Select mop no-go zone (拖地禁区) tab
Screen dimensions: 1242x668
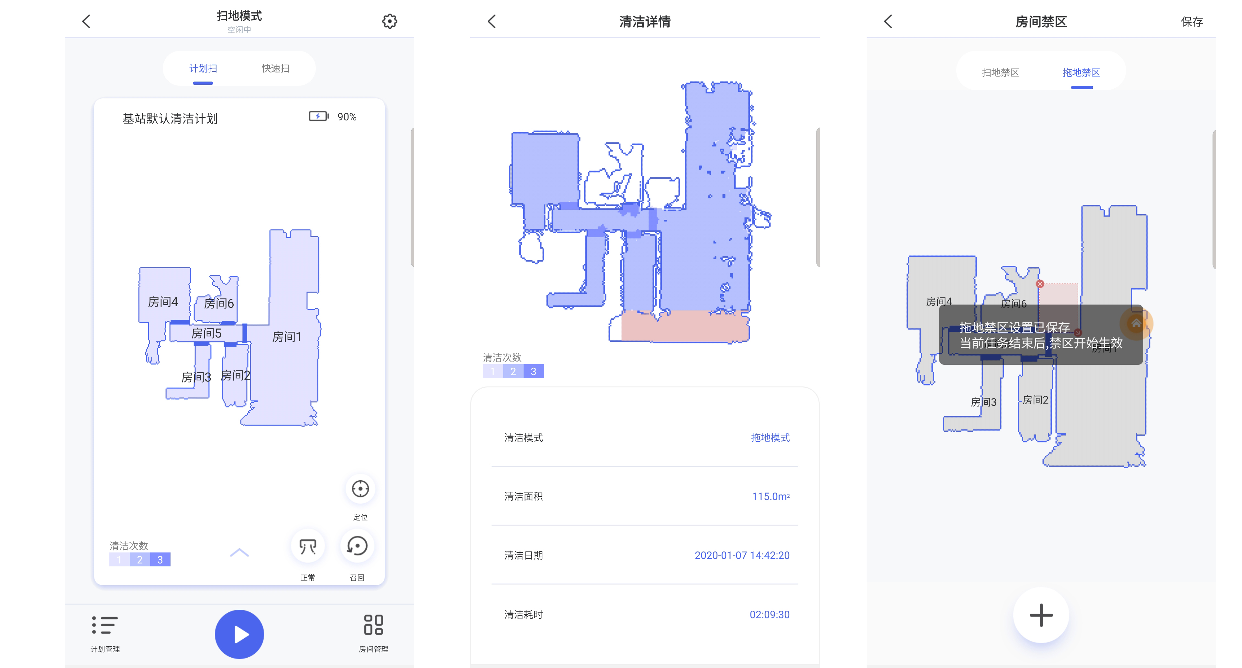(1081, 72)
